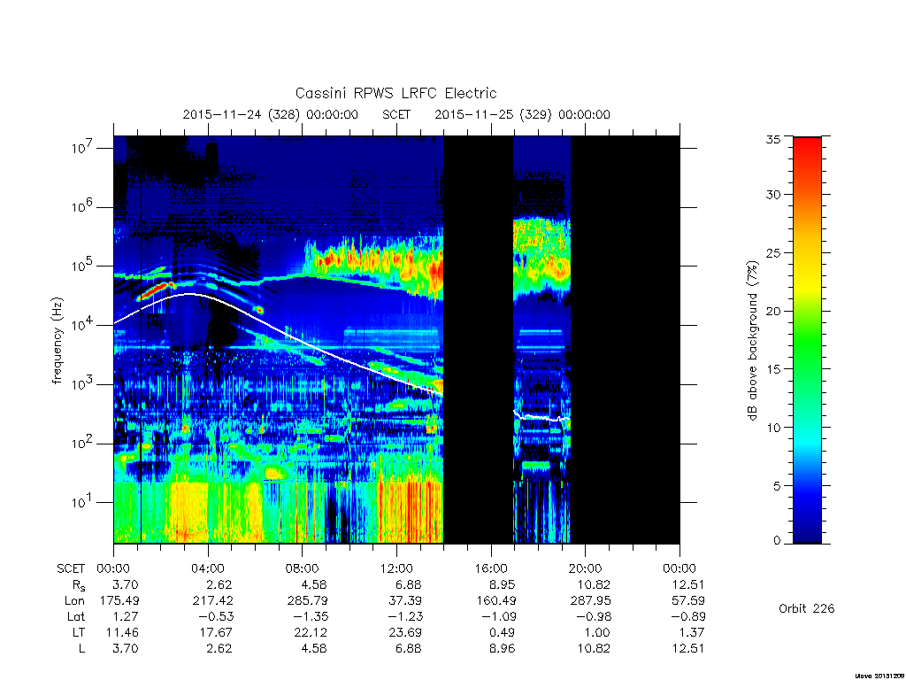The height and width of the screenshot is (680, 906).
Task: Click the LT value 22.12
Action: point(312,632)
